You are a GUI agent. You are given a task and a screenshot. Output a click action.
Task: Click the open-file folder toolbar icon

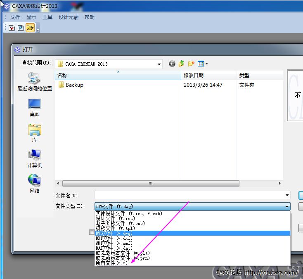pyautogui.click(x=30, y=28)
